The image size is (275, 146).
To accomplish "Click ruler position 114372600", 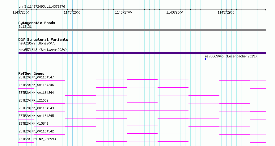I will 72,12.
